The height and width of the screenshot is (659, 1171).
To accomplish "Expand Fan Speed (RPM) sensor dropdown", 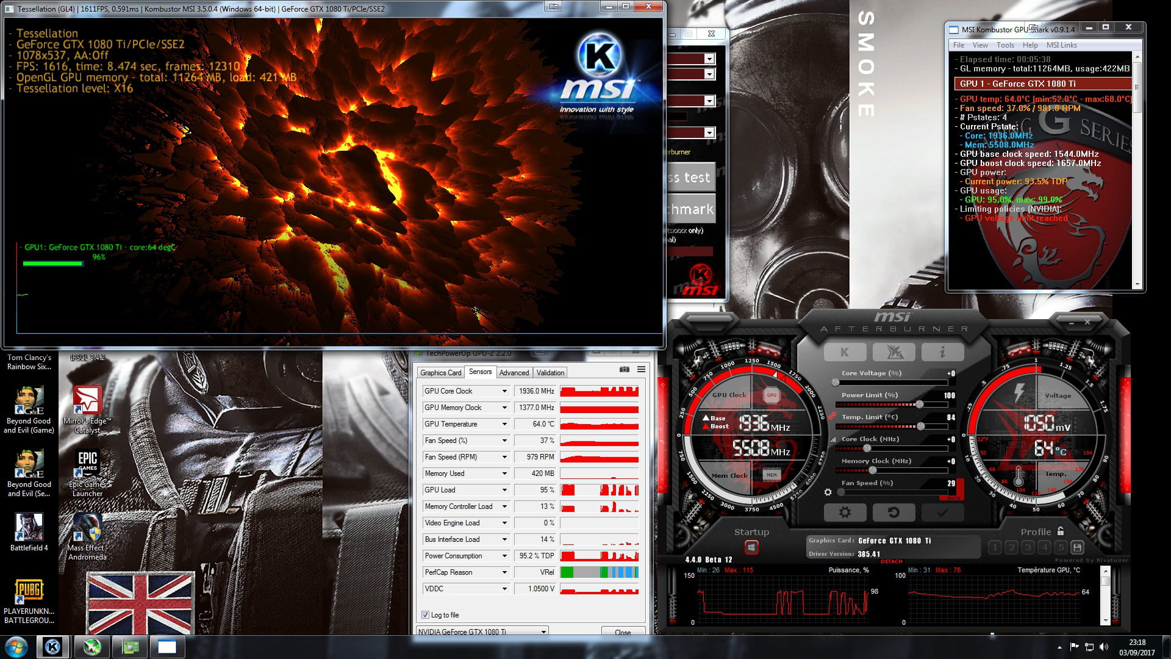I will (x=504, y=457).
